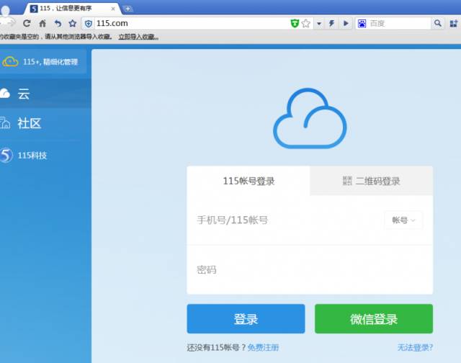
Task: Open favorites star icon in toolbar
Action: click(73, 23)
